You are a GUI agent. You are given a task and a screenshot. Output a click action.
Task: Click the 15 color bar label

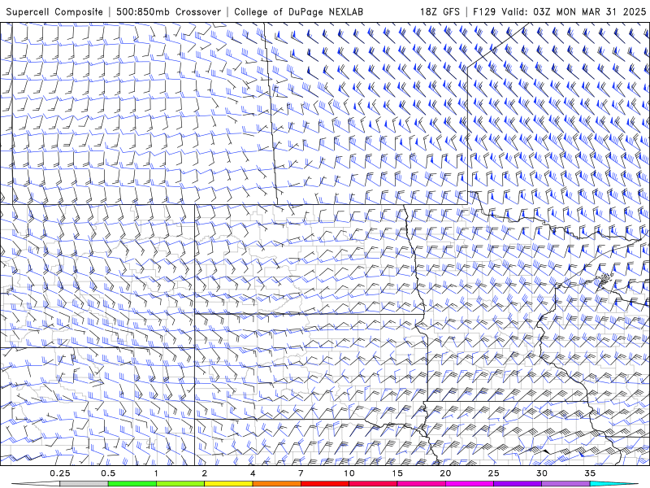[x=397, y=473]
